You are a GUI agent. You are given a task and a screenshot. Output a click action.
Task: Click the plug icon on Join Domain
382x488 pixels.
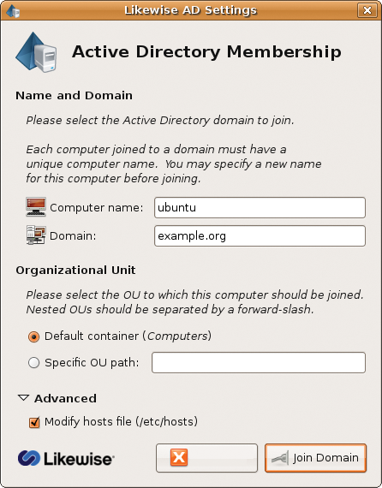[x=280, y=458]
